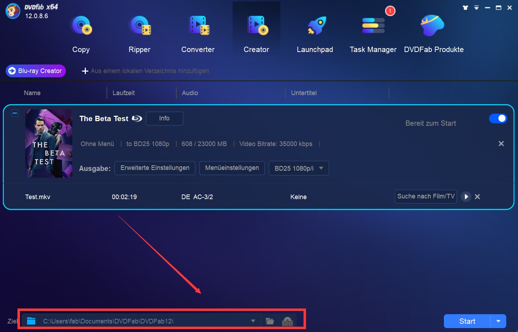Preview Test.mkv with the play button
The height and width of the screenshot is (332, 518).
[466, 197]
